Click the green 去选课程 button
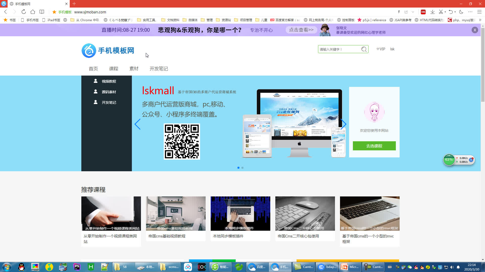 click(374, 146)
